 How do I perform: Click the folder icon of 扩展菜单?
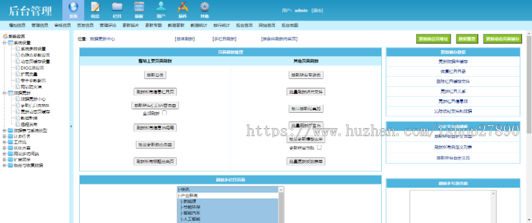click(x=11, y=159)
